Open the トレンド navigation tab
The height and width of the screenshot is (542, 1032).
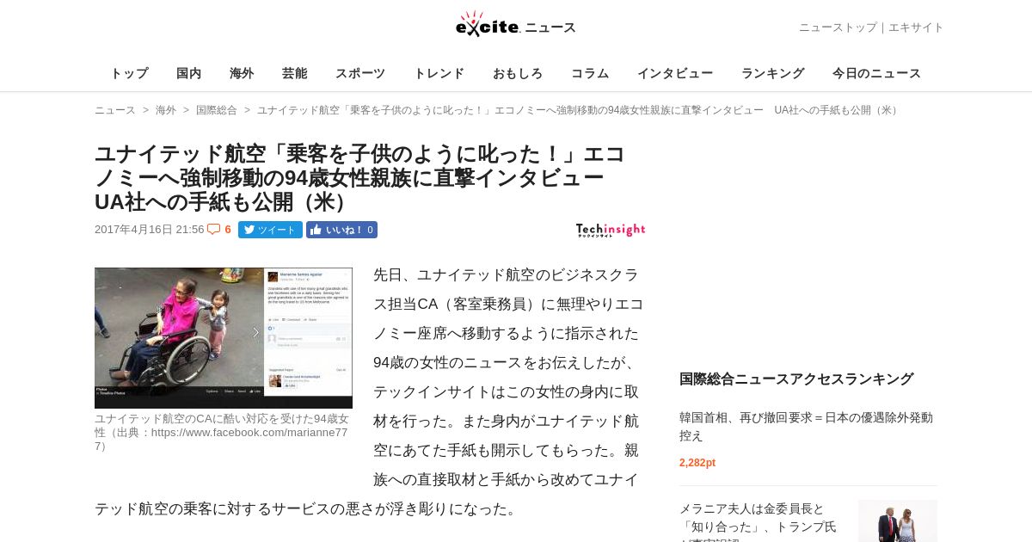click(x=439, y=73)
